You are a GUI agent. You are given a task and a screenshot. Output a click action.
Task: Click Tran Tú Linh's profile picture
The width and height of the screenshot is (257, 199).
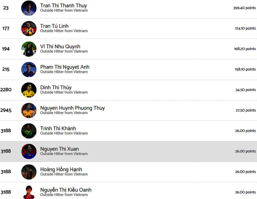pos(29,29)
